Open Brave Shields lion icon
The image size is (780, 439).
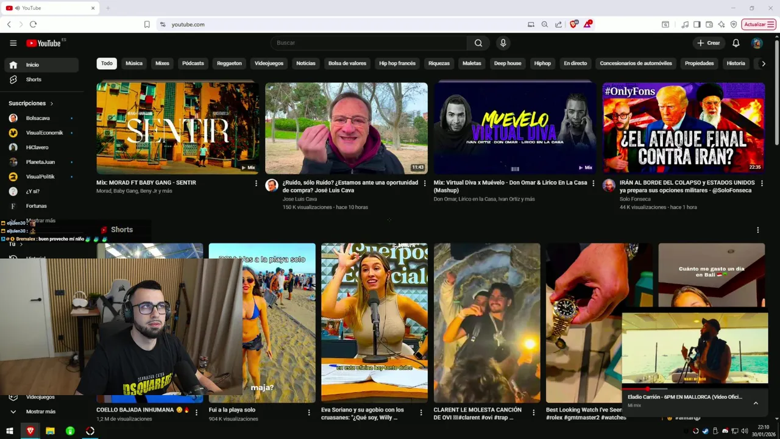pos(573,24)
